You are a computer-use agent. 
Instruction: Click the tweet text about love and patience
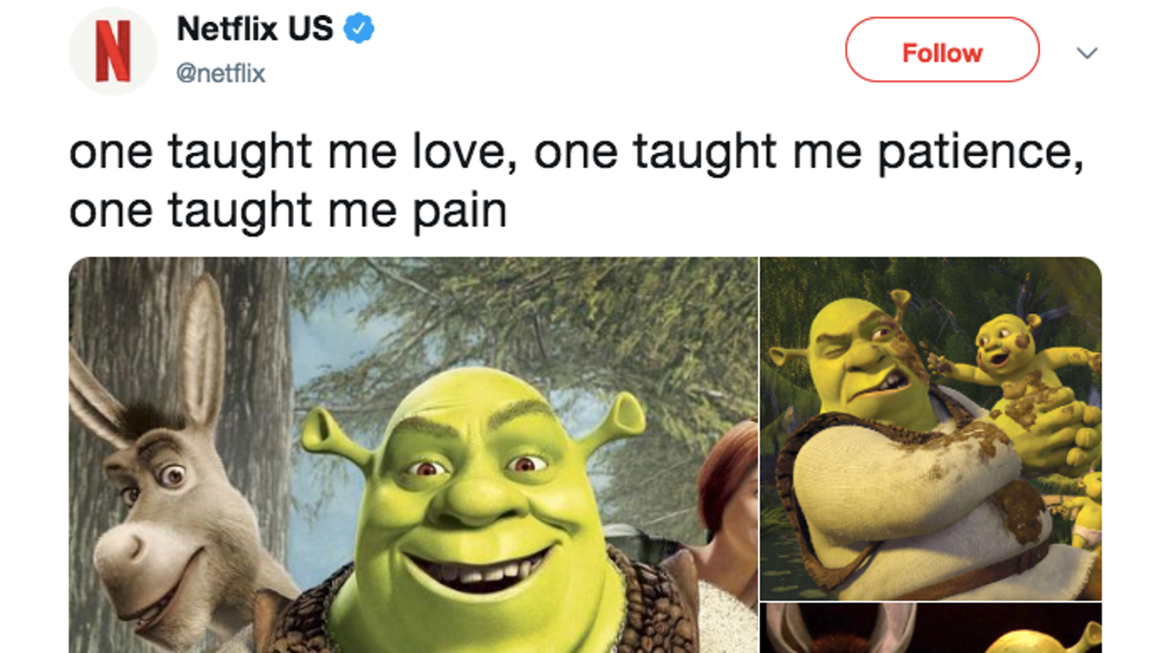coord(576,181)
